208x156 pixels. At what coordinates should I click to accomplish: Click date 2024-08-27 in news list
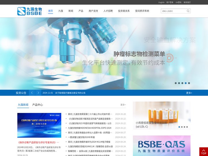pyautogui.click(x=120, y=133)
